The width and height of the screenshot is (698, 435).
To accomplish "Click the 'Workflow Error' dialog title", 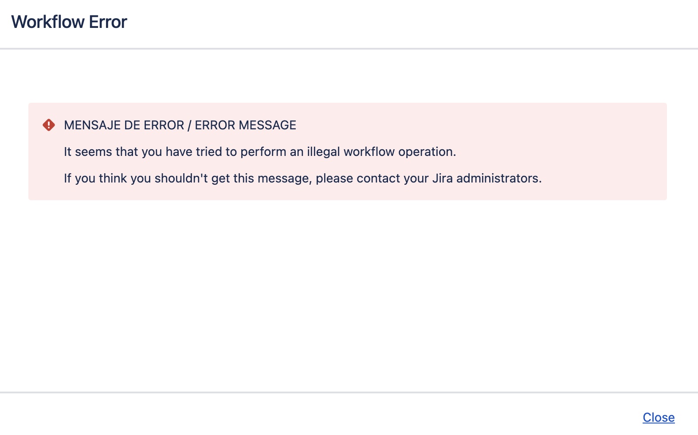I will tap(69, 22).
